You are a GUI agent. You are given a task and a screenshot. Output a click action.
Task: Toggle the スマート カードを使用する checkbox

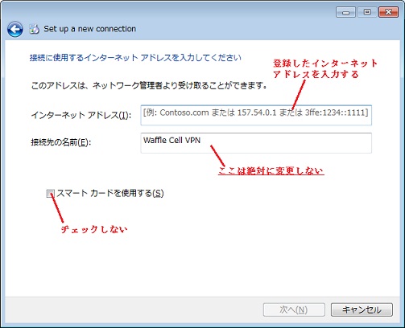click(50, 193)
